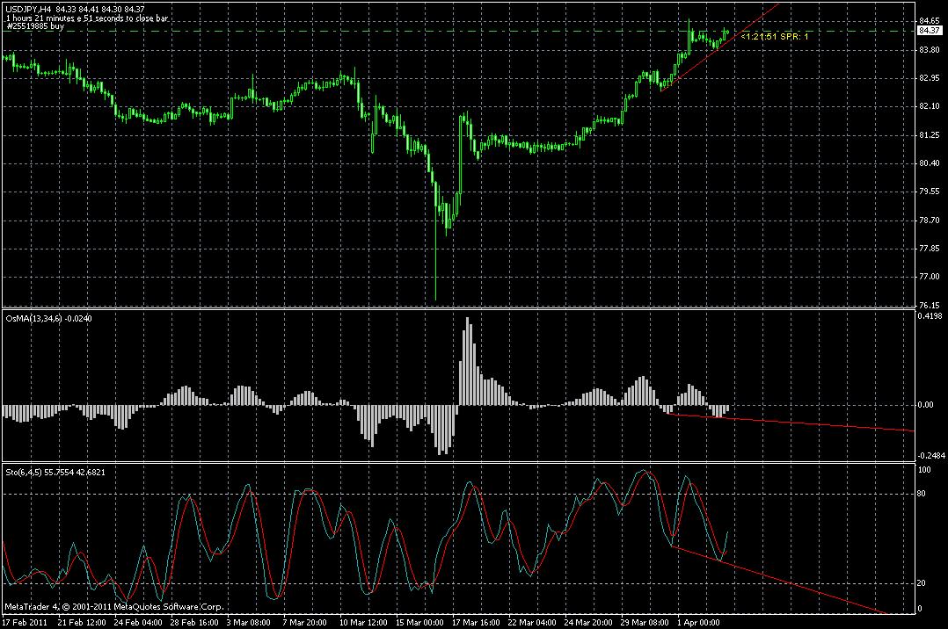Click the #25519885 buy order label
This screenshot has width=948, height=629.
(35, 26)
